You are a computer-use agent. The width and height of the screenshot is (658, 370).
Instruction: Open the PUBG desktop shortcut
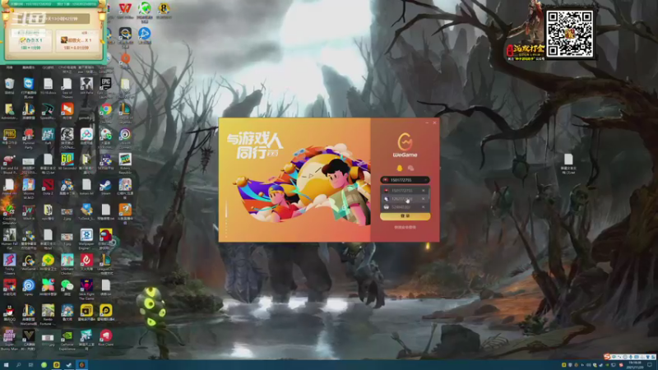tap(9, 137)
